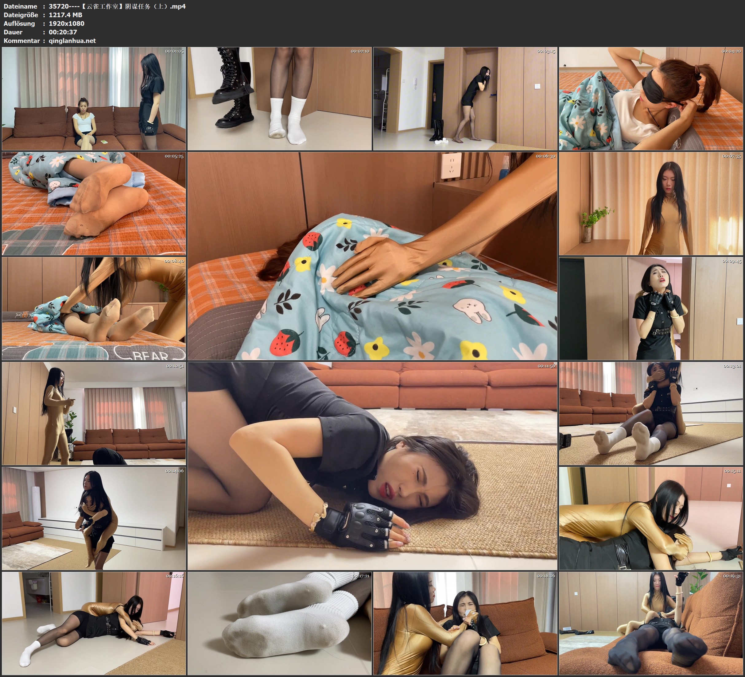This screenshot has width=745, height=677.
Task: Select the last thumbnail at 00:19:31
Action: (651, 623)
